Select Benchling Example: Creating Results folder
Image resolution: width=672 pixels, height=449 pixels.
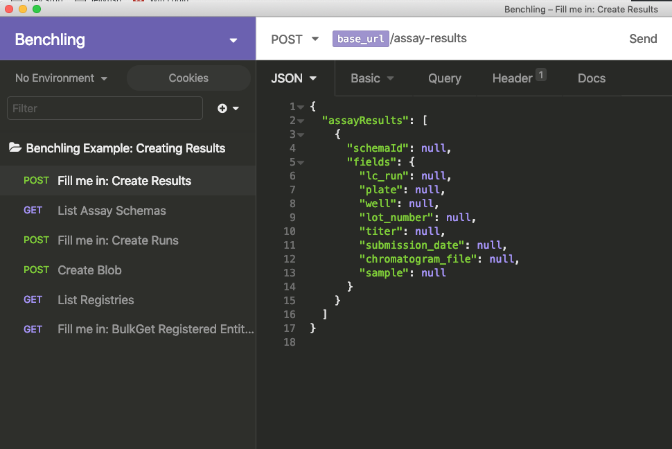click(125, 148)
